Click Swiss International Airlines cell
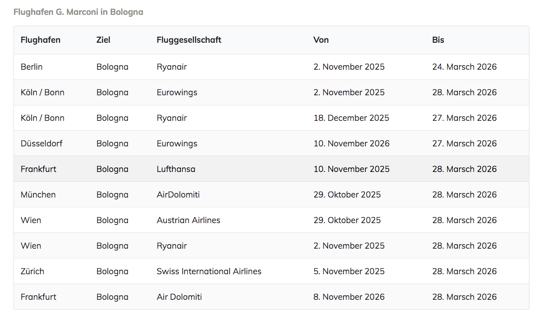This screenshot has width=535, height=324. click(209, 271)
